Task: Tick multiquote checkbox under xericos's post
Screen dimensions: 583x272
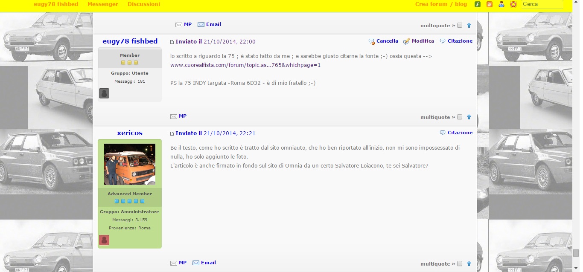Action: pyautogui.click(x=460, y=264)
